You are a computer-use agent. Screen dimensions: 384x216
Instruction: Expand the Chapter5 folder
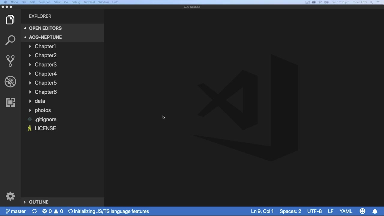[x=30, y=83]
